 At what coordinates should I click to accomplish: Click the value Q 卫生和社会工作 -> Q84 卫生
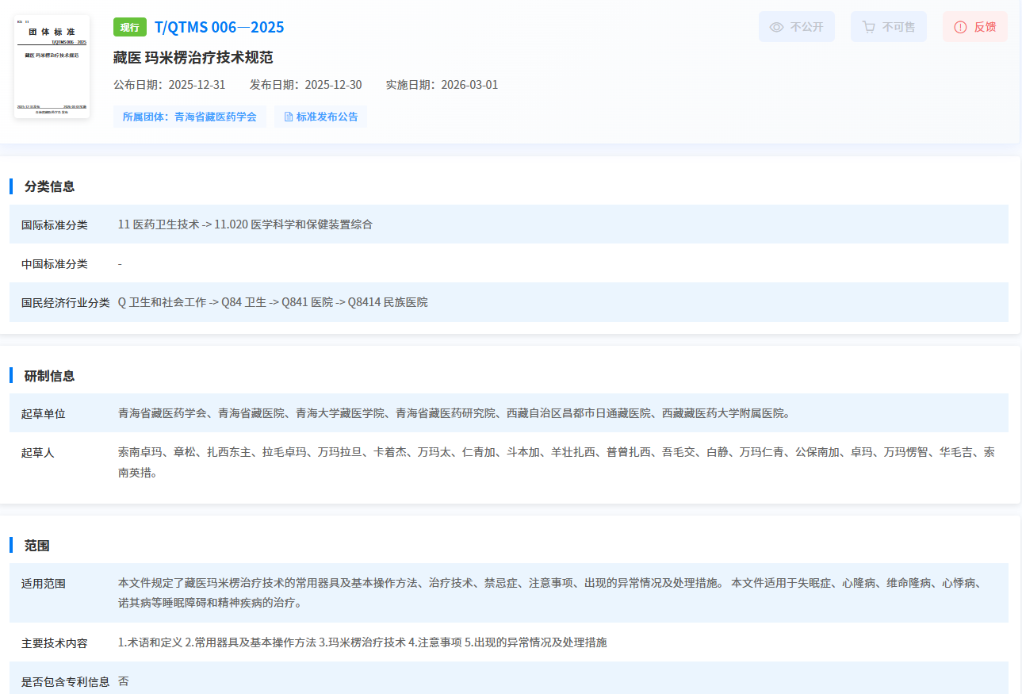pos(273,302)
